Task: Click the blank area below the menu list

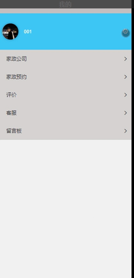Action: coord(66,209)
